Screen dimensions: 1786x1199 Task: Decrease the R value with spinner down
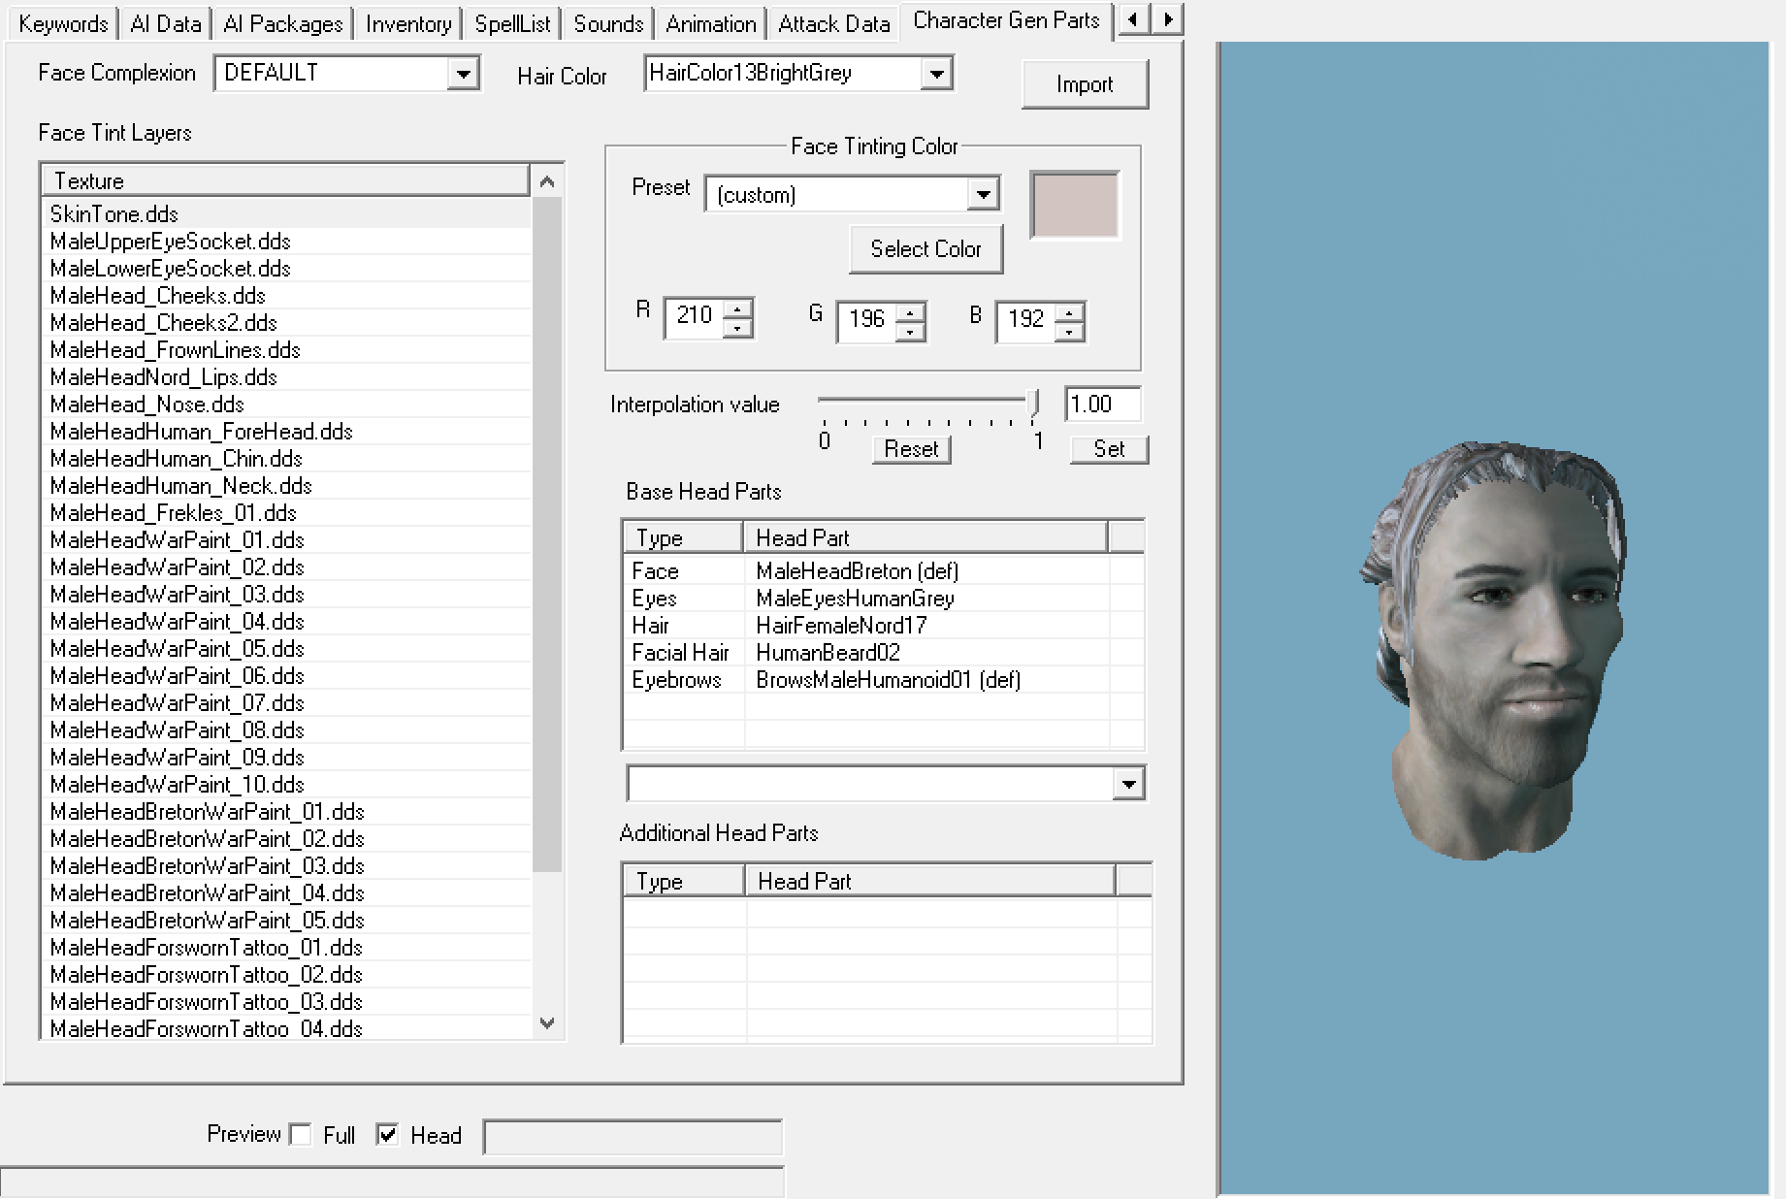point(738,328)
